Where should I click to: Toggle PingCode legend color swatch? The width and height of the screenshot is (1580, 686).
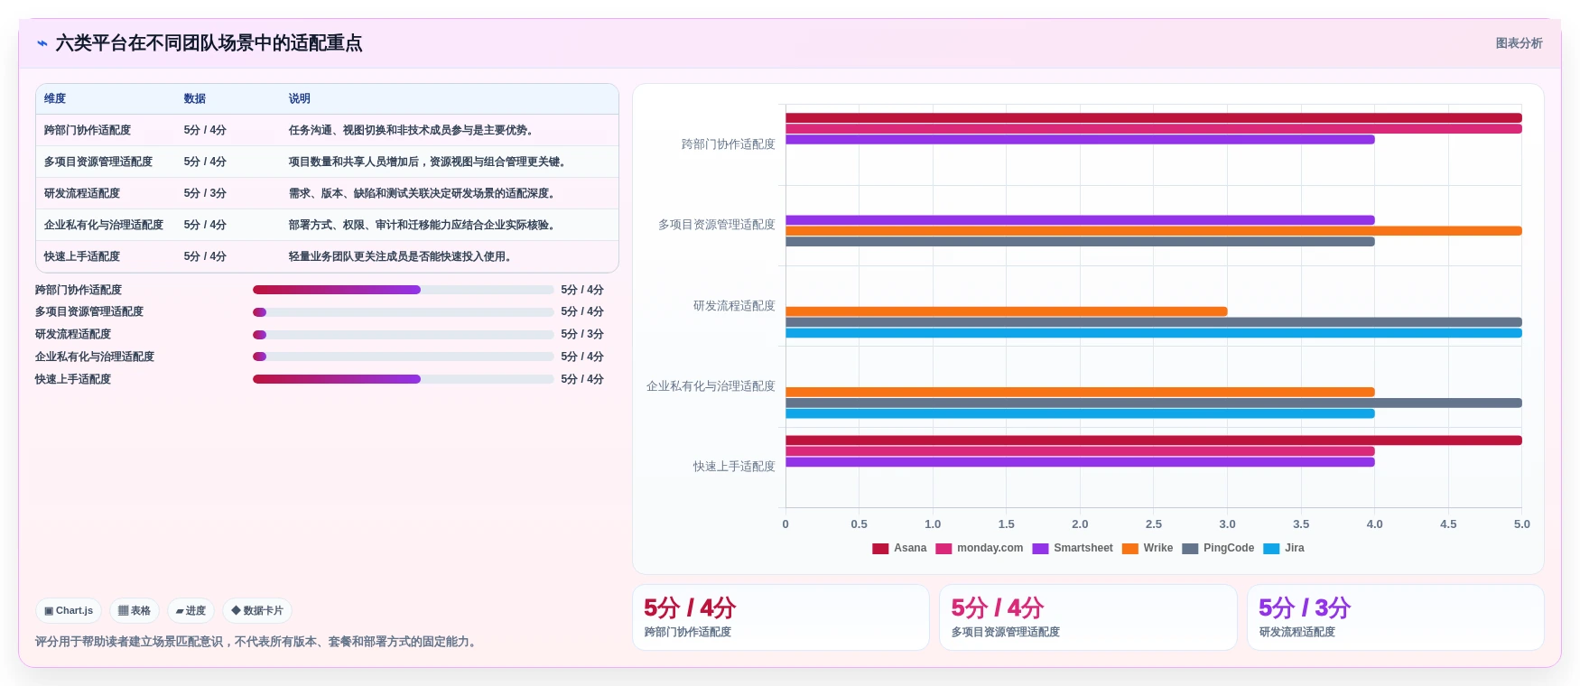point(1190,549)
